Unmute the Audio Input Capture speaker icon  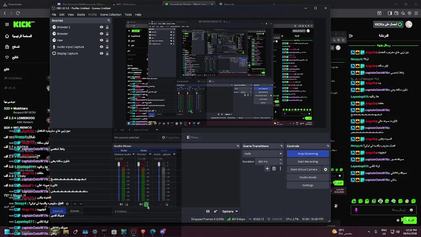(161, 204)
